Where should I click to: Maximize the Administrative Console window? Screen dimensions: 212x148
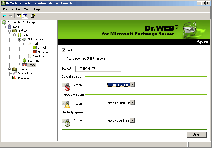click(203, 3)
